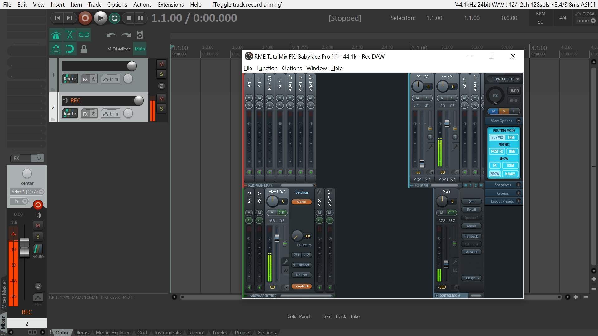Screen dimensions: 598x336
Task: Toggle the snap magnet icon
Action: pos(70,49)
